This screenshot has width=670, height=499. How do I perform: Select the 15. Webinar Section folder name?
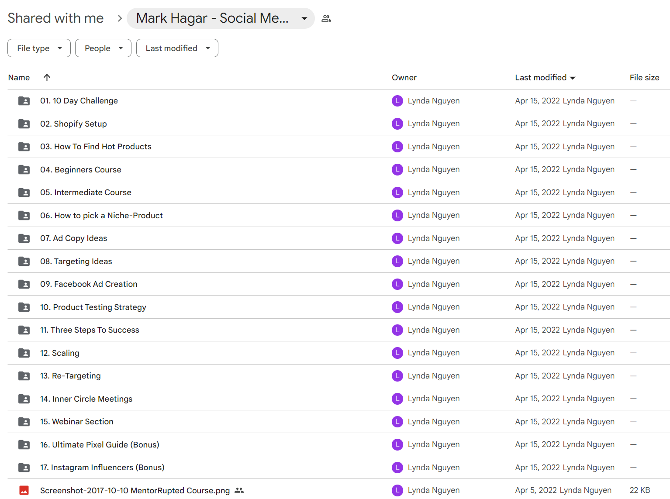[x=77, y=422]
